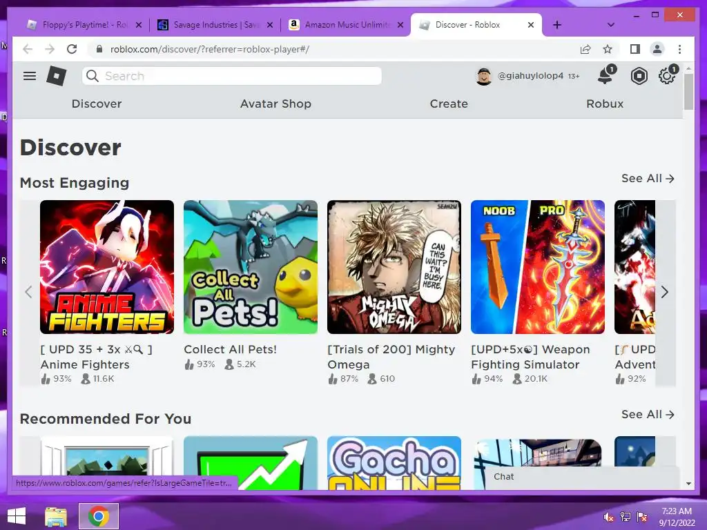Click the browser address bar URL
Screen dimensions: 707x530
point(210,49)
